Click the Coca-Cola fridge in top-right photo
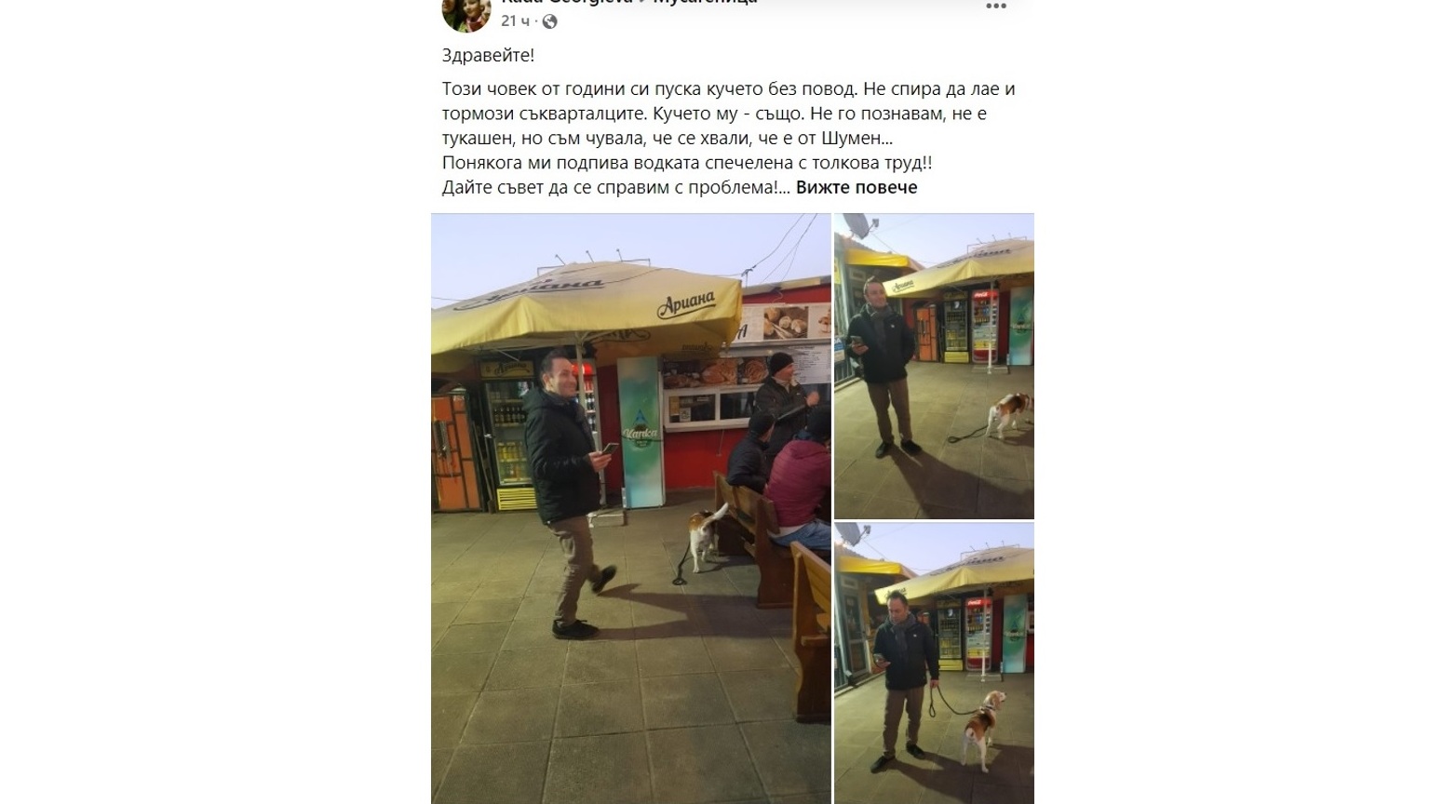 [x=984, y=328]
